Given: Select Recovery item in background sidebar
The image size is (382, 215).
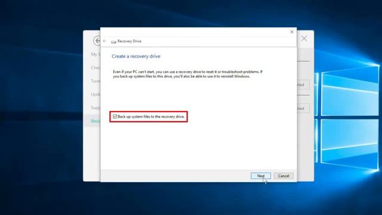Looking at the screenshot, I should click(x=93, y=121).
